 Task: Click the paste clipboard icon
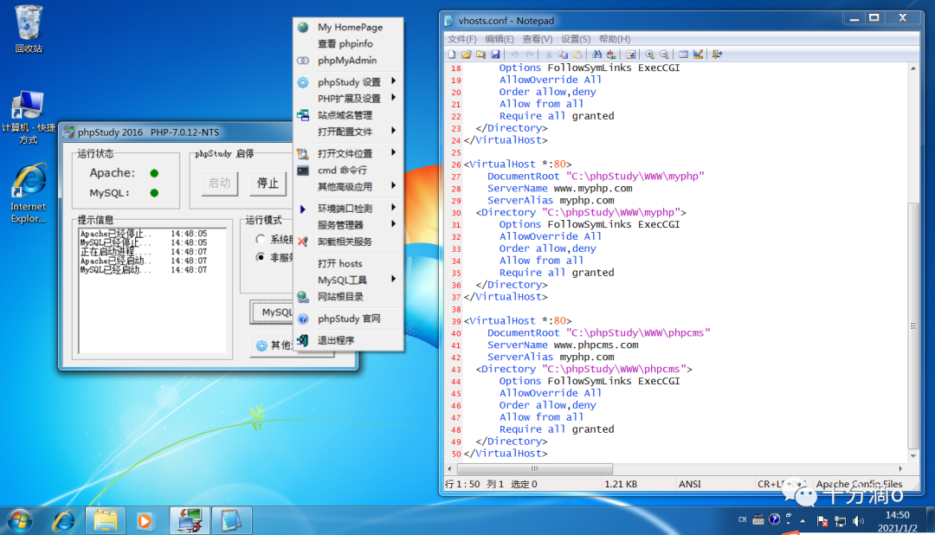pos(577,55)
